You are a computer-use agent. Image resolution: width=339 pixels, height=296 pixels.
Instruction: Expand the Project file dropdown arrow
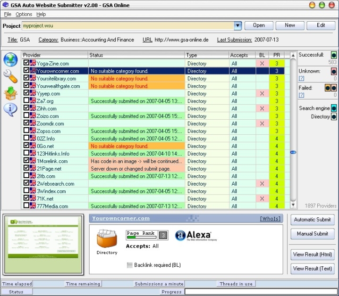(237, 25)
